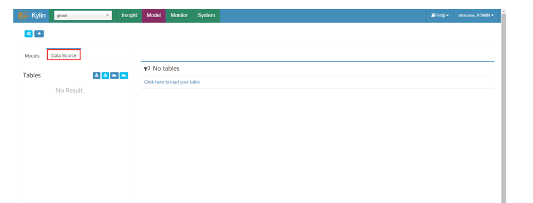Switch to the Models tab
Image resolution: width=533 pixels, height=203 pixels.
32,55
